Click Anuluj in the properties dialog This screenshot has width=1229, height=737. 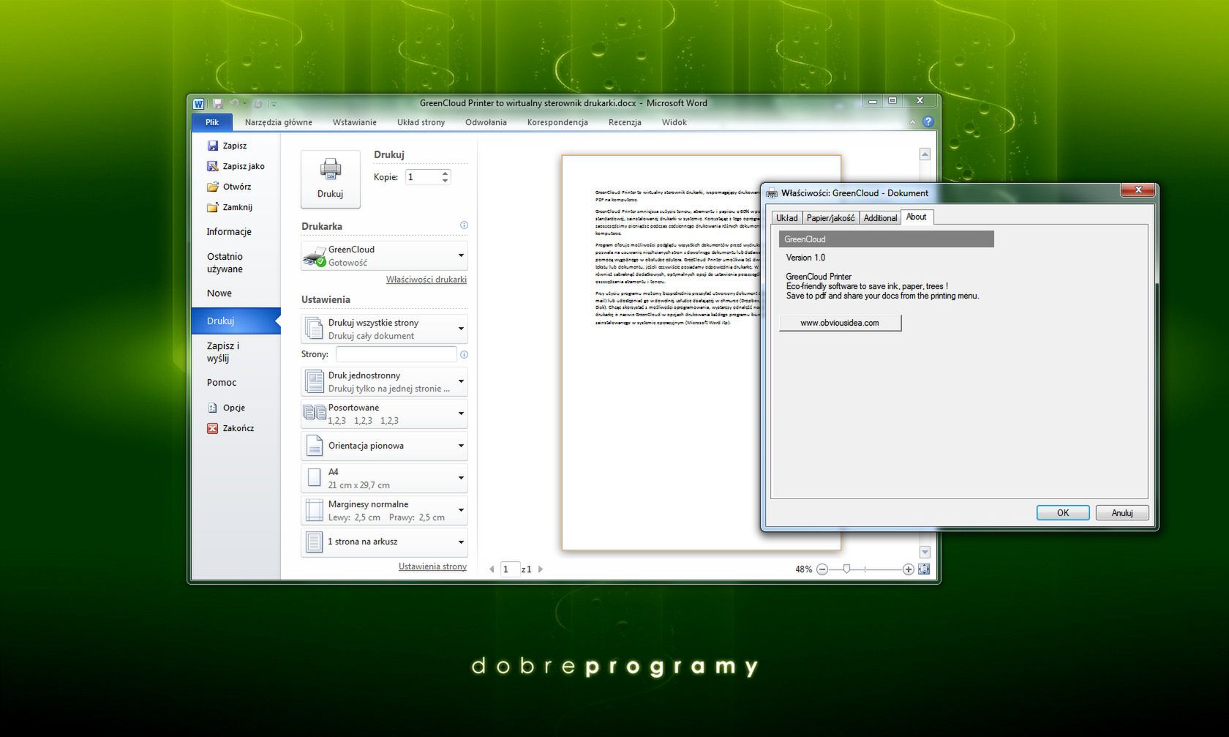coord(1122,513)
